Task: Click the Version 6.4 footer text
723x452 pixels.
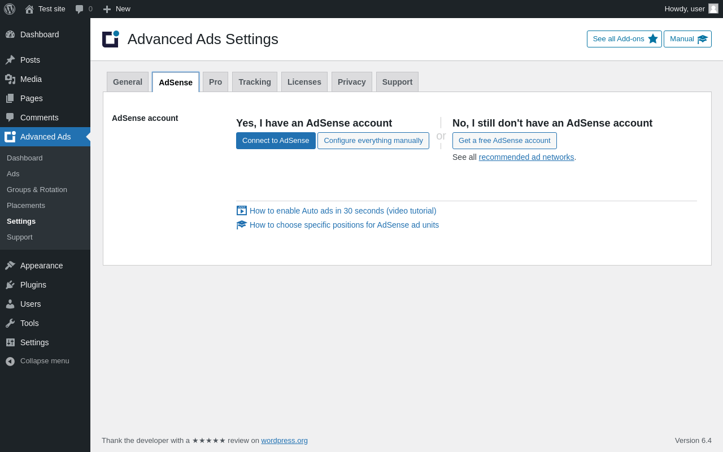Action: pos(693,441)
